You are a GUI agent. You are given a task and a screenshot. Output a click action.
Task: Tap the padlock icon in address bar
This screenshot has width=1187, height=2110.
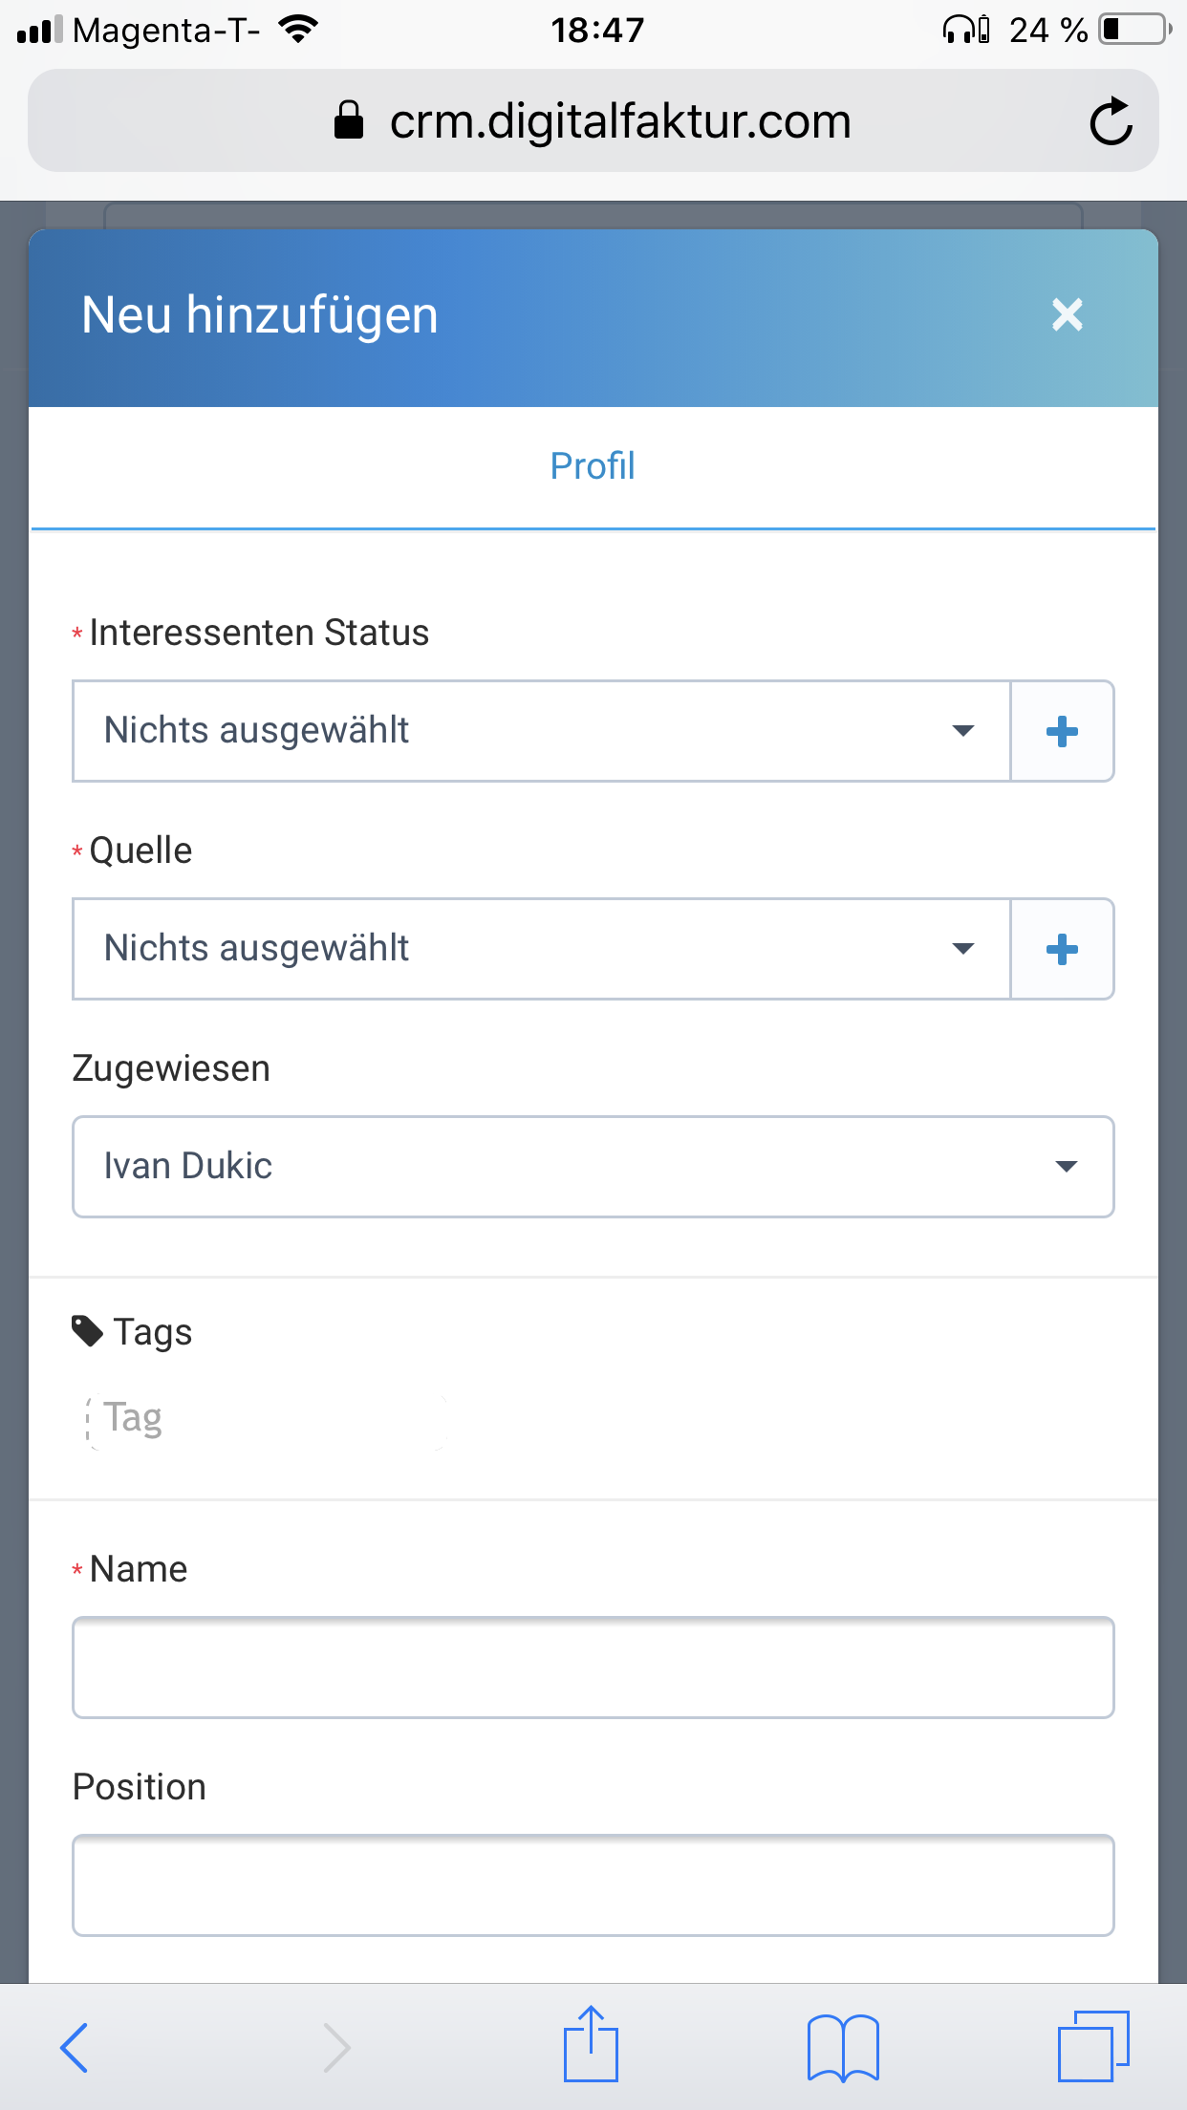click(x=349, y=120)
